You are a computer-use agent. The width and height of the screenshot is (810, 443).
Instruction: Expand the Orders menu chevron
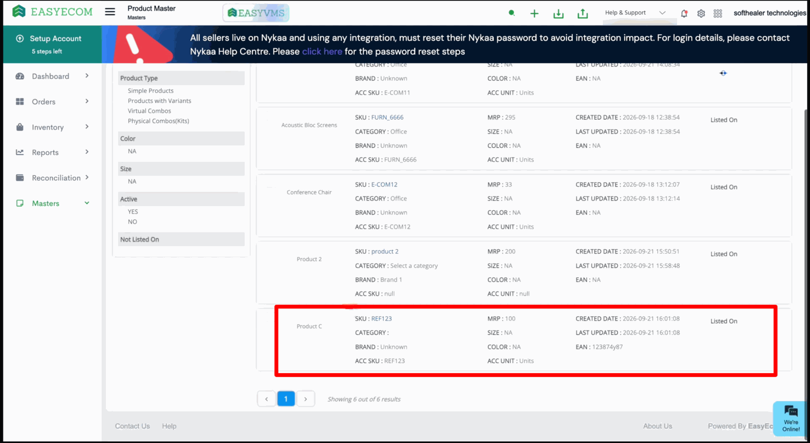click(87, 101)
